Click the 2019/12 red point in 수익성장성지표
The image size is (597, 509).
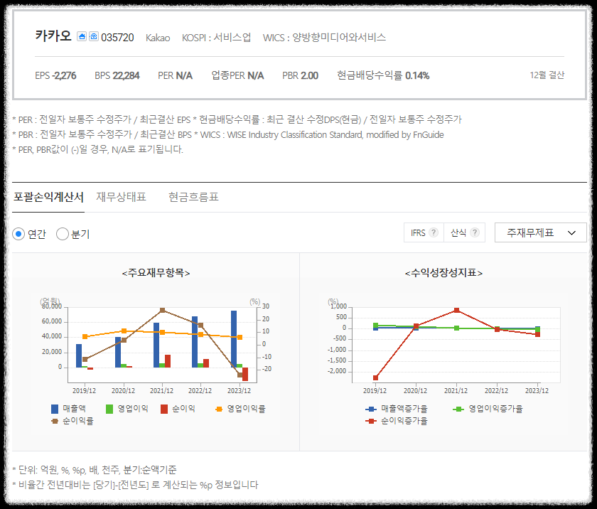click(375, 377)
